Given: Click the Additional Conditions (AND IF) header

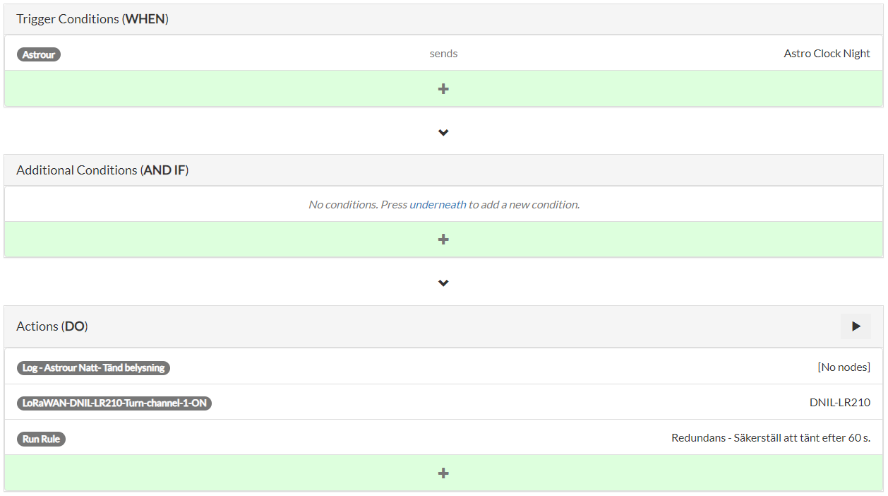Looking at the screenshot, I should point(102,170).
